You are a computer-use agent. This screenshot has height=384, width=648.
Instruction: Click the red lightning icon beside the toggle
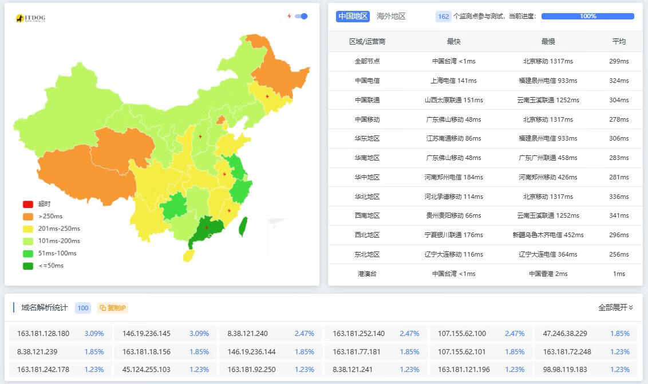(x=289, y=16)
